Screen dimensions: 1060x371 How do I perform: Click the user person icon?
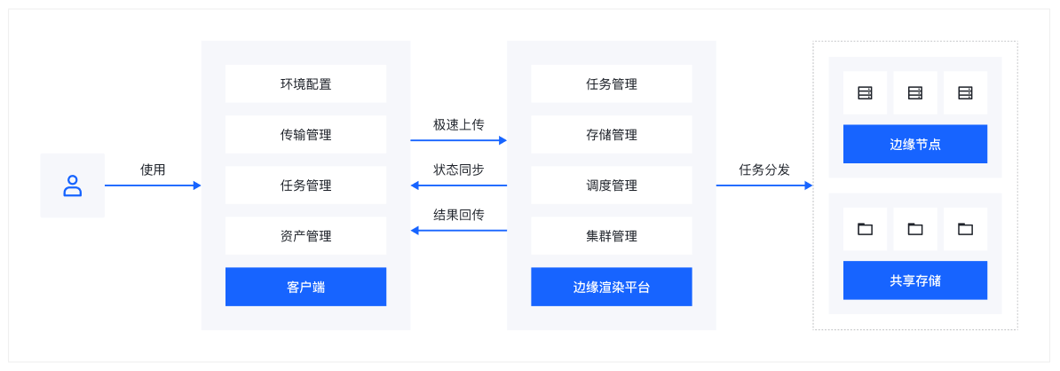(73, 185)
